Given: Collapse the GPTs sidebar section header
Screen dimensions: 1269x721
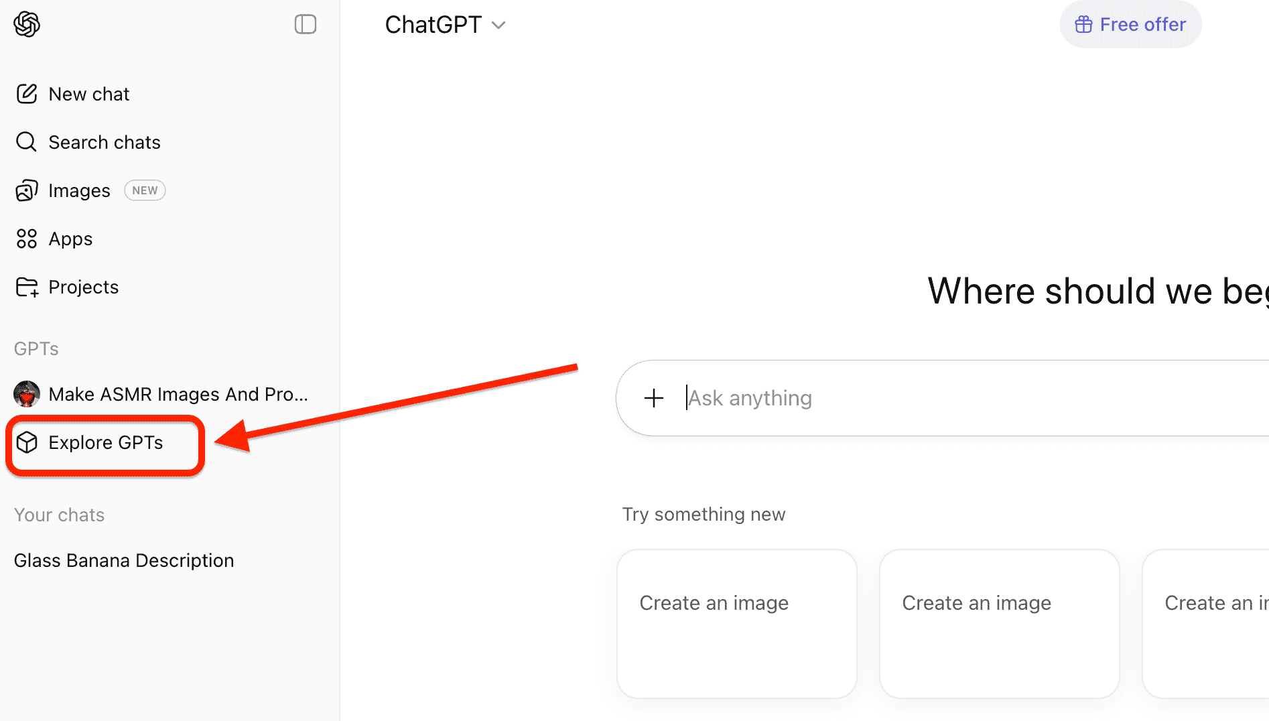Looking at the screenshot, I should [x=36, y=348].
